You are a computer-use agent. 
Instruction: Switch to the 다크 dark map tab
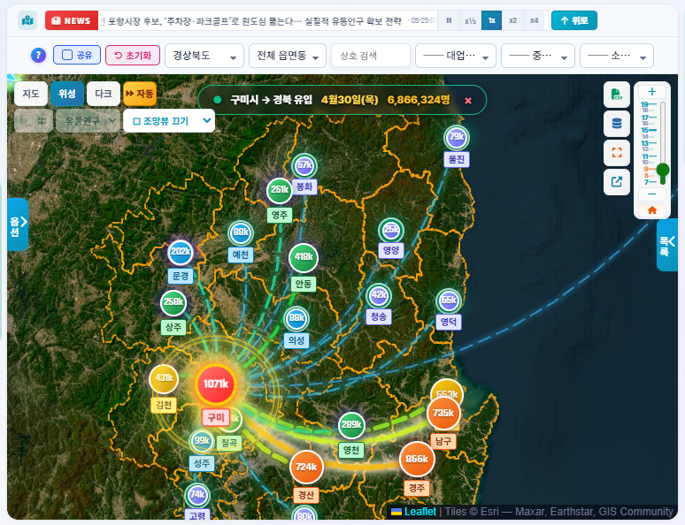click(x=104, y=94)
